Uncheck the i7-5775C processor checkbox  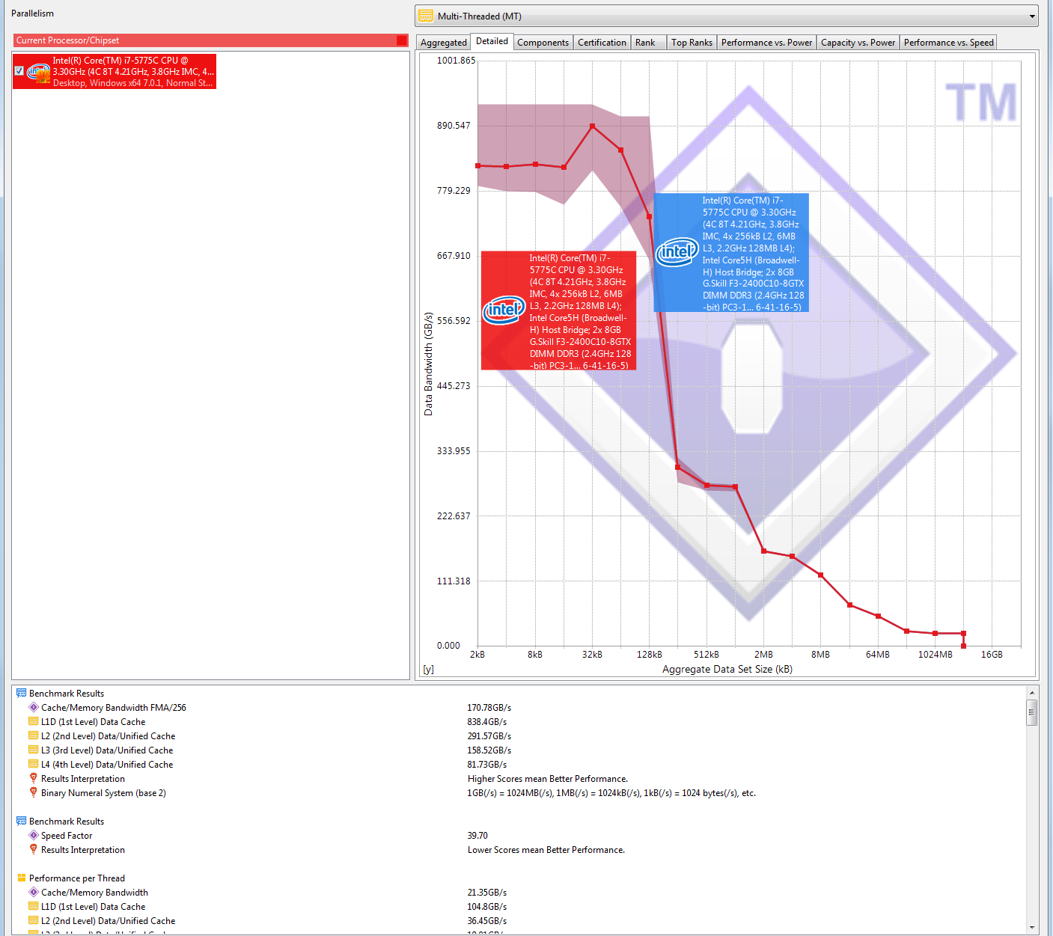tap(19, 71)
